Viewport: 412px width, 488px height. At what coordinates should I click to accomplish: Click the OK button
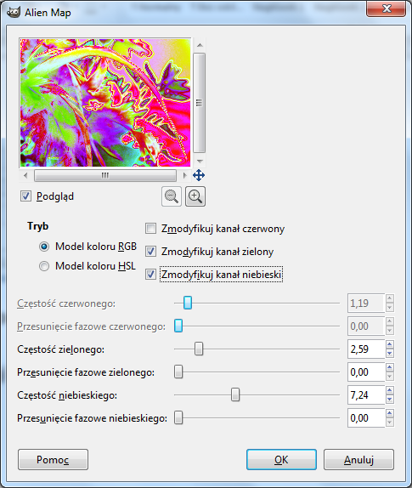(x=281, y=459)
